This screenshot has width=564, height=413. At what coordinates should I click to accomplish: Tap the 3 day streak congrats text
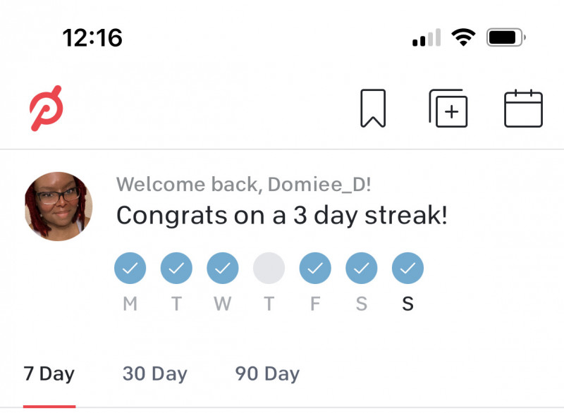(282, 215)
